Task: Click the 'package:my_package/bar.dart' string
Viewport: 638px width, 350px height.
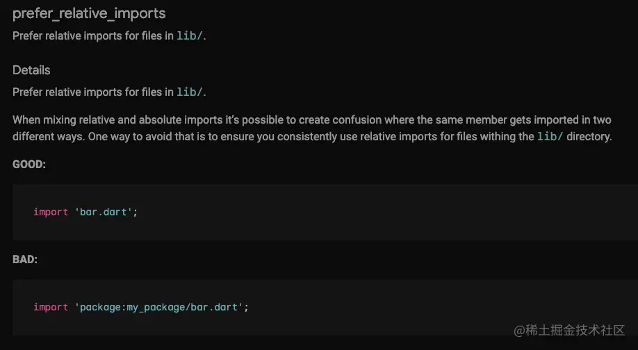Action: 159,306
